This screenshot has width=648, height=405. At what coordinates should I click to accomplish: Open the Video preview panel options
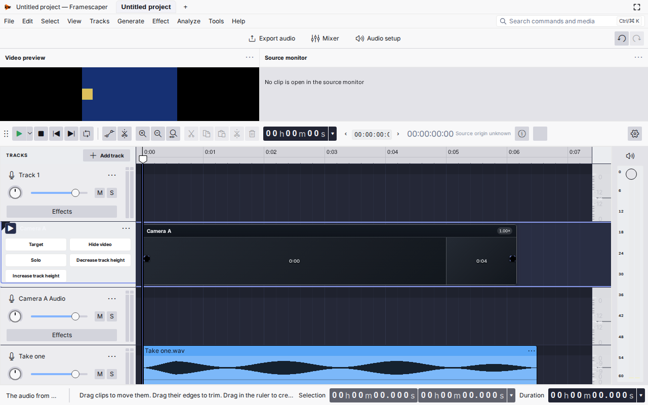pyautogui.click(x=250, y=57)
